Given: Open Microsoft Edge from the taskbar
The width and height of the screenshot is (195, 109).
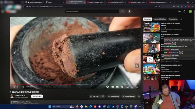Looking at the screenshot, I should point(90,107).
